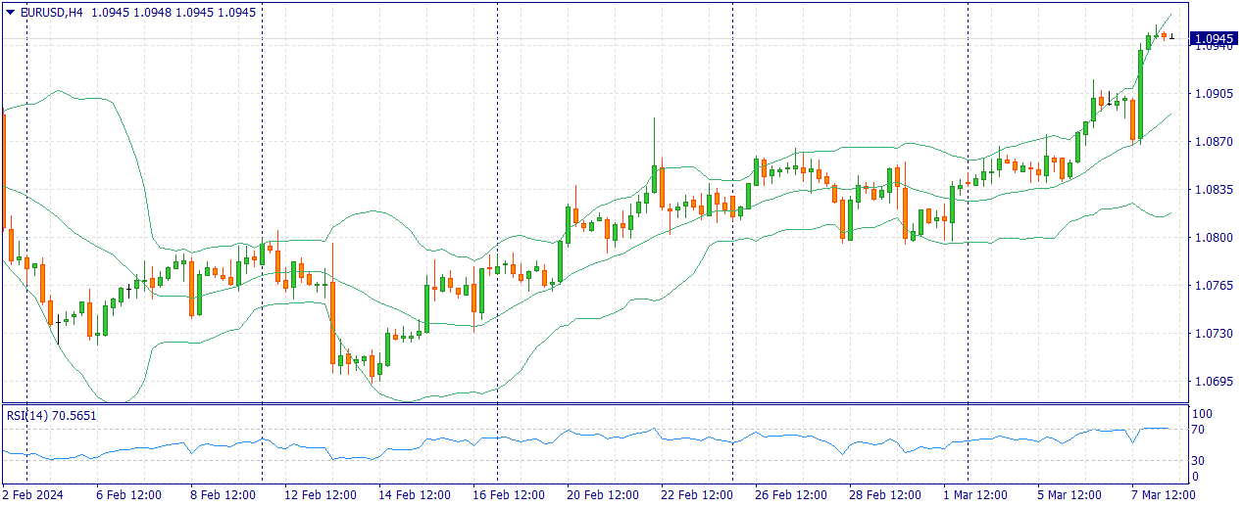Select the EURUSD,H4 chart title text
The image size is (1243, 507).
52,13
